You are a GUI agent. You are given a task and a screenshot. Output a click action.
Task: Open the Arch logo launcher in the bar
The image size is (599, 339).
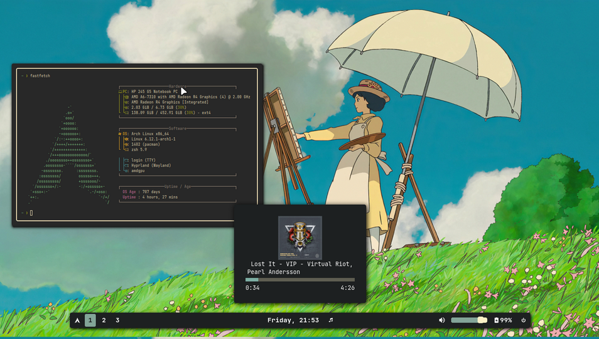tap(78, 320)
